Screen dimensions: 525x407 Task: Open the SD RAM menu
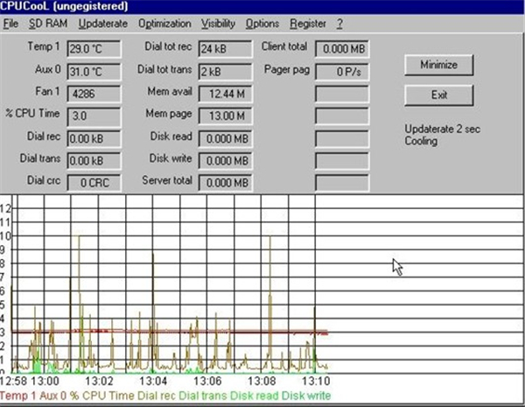click(x=48, y=23)
